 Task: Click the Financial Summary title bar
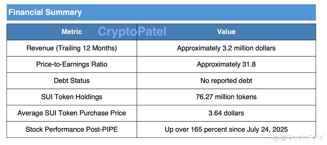point(161,12)
